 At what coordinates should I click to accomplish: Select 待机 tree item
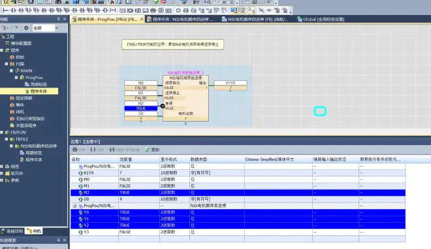(x=20, y=112)
